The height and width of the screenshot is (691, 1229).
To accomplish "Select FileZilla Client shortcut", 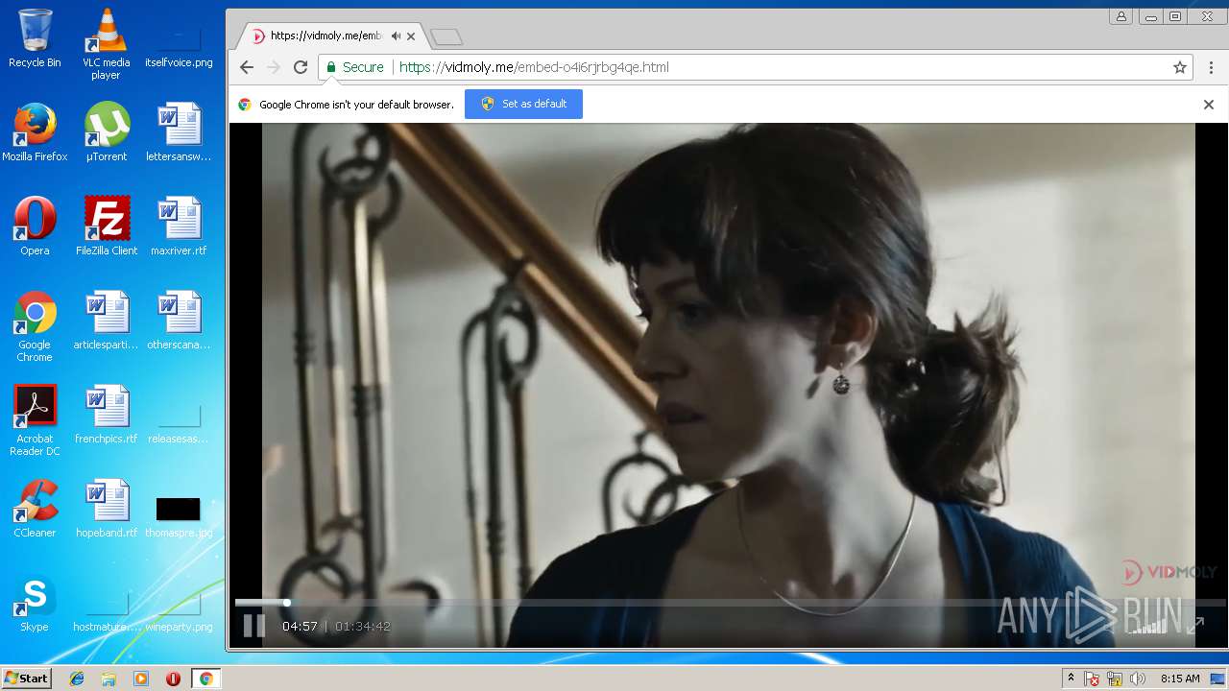I will point(106,226).
